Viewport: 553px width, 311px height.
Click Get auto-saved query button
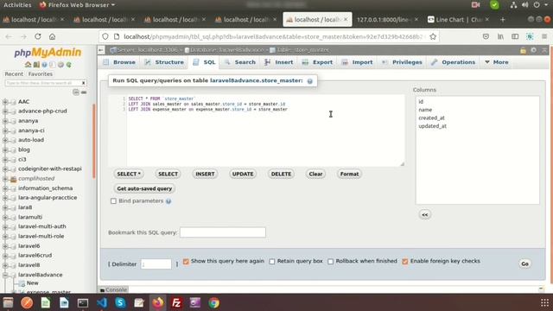[x=144, y=188]
